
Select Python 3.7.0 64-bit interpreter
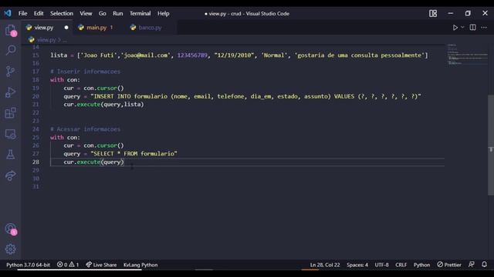tap(28, 265)
